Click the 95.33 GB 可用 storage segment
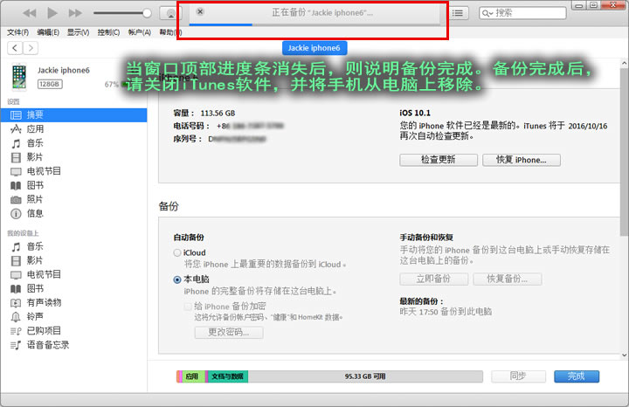 pos(365,376)
